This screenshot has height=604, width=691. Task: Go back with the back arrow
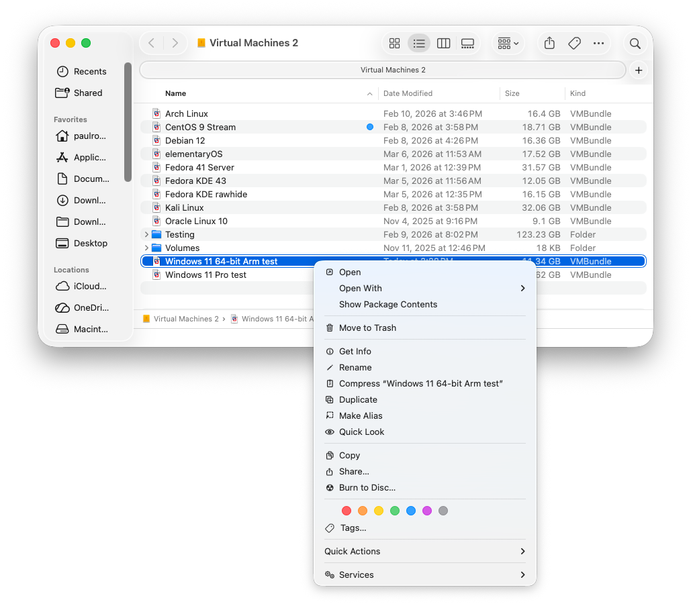(152, 43)
